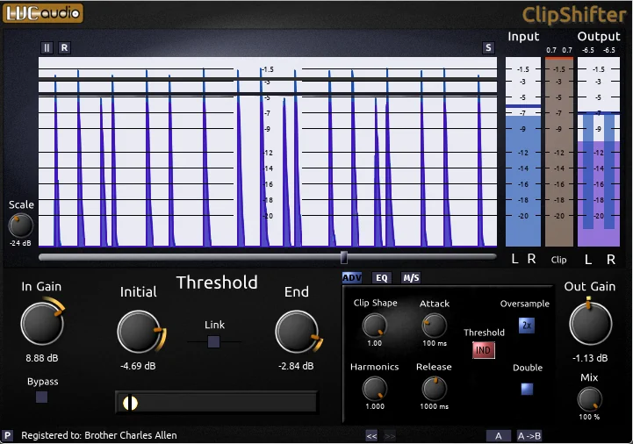Image resolution: width=633 pixels, height=444 pixels.
Task: Click the Threshold heading label
Action: click(x=217, y=283)
